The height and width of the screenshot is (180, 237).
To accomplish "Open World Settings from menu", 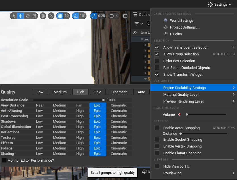I will (181, 20).
